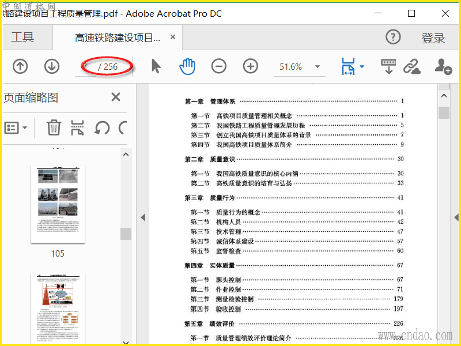Click the document scrollbar thumb
The image size is (461, 346).
tap(444, 112)
